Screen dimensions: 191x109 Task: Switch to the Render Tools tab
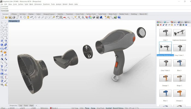pyautogui.click(x=124, y=14)
